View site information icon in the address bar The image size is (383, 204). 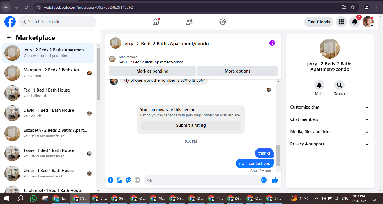[38, 7]
